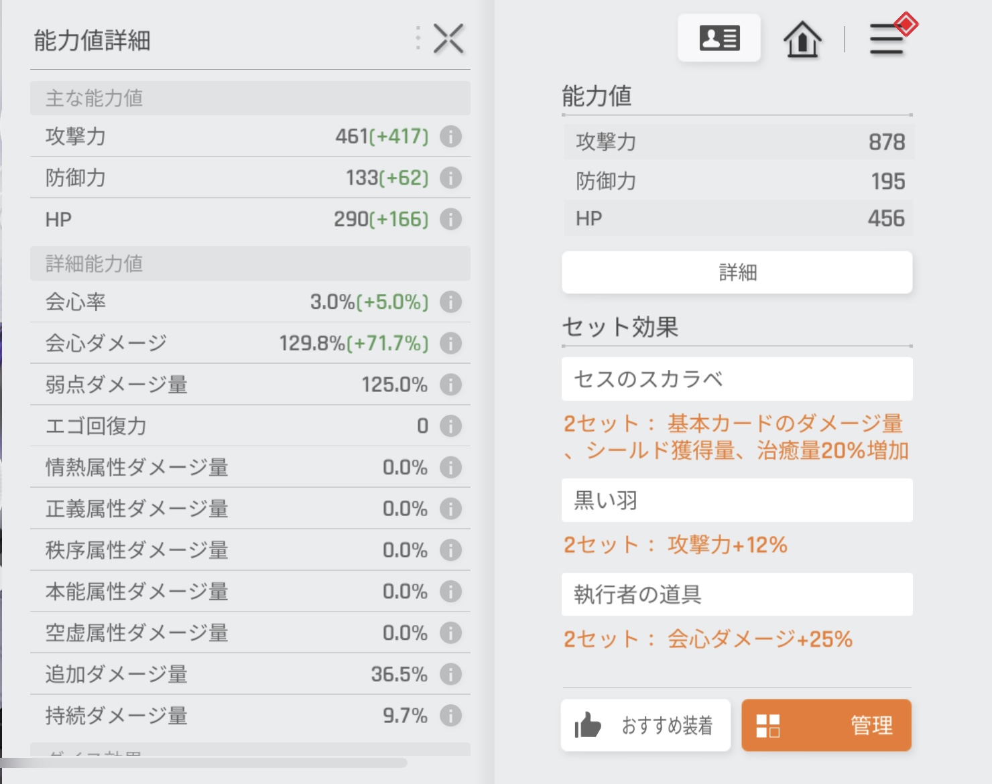
Task: Click info icon beside エゴ回復力
Action: (450, 426)
